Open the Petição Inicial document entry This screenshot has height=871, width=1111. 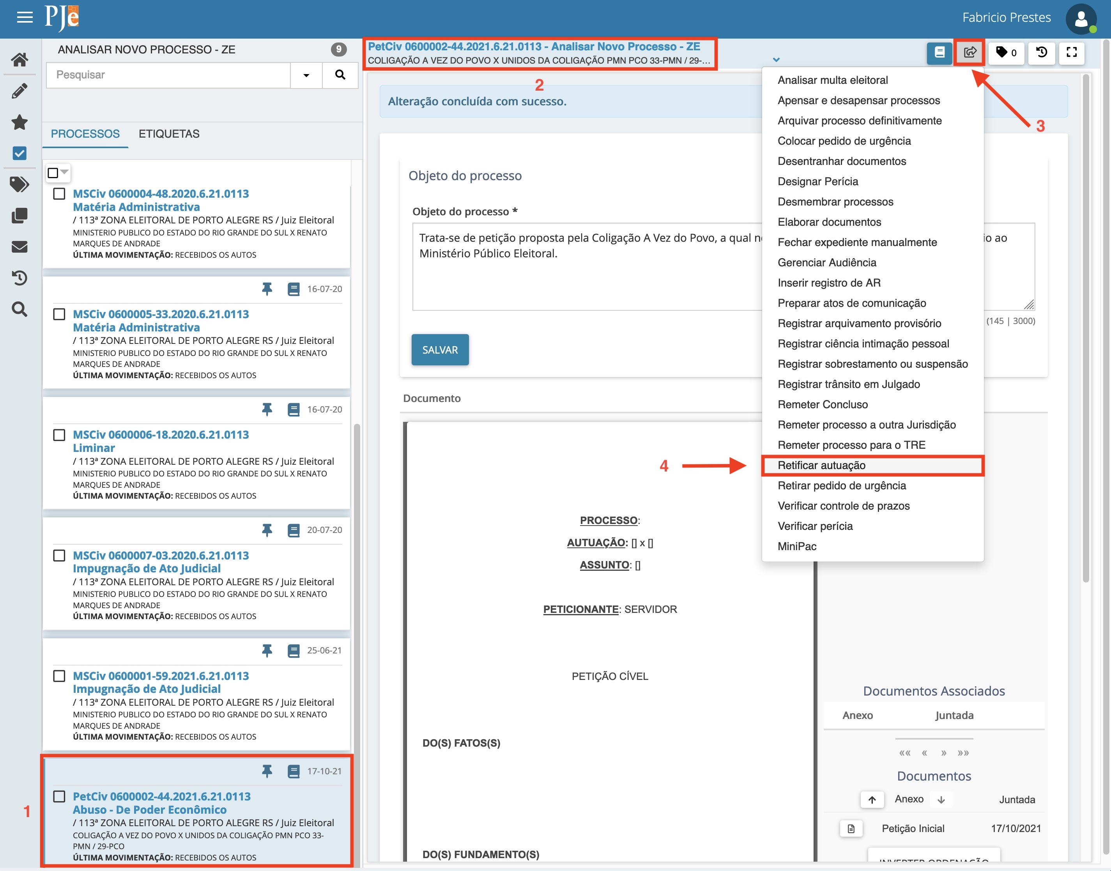(913, 828)
